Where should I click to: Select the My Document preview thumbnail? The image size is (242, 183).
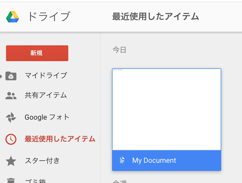click(167, 109)
